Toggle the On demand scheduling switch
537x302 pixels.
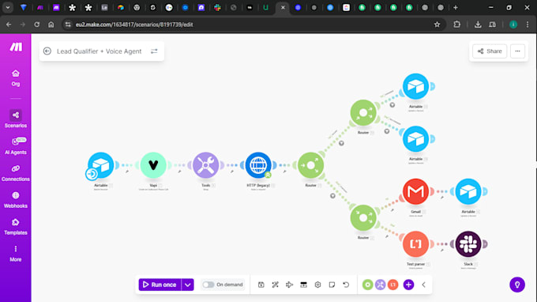pos(208,285)
